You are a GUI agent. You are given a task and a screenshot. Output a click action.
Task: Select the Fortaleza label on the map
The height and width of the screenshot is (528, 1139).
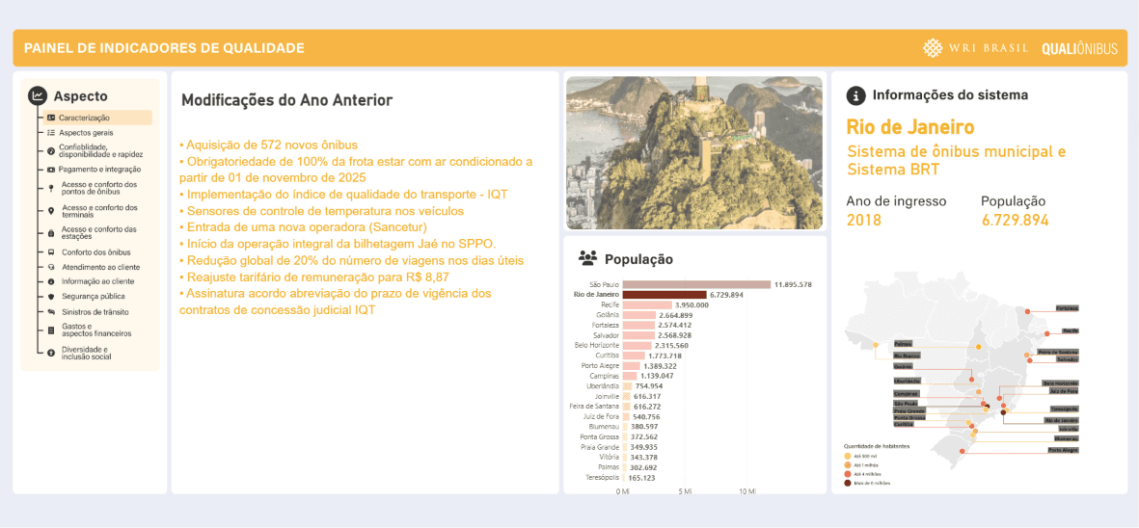tap(1067, 308)
